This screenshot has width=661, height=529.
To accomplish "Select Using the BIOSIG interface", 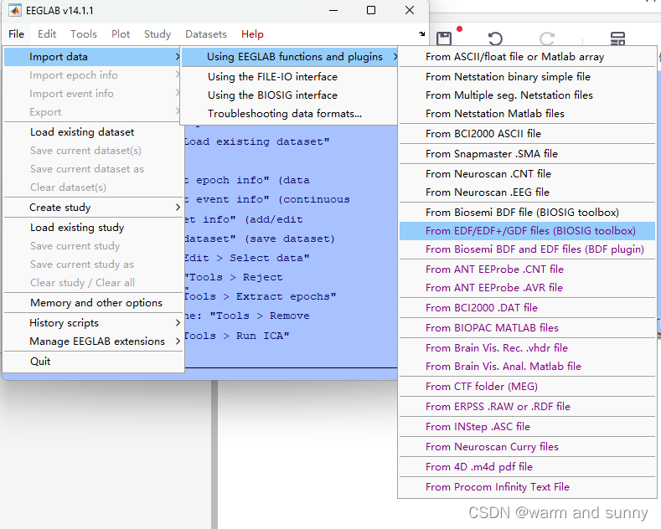I will tap(289, 95).
